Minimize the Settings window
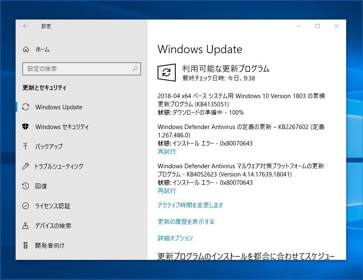 pos(299,26)
